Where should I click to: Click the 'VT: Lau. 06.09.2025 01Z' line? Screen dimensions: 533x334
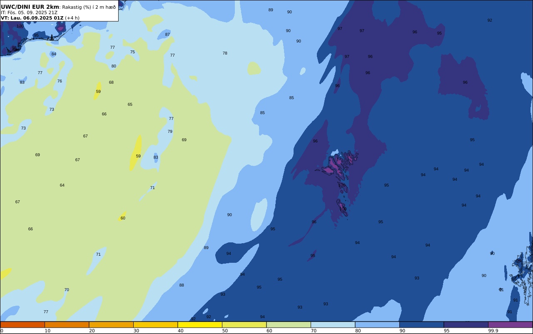(32, 18)
